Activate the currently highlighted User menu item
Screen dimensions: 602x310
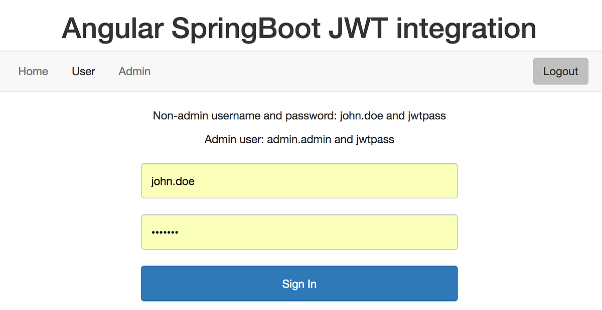[83, 71]
